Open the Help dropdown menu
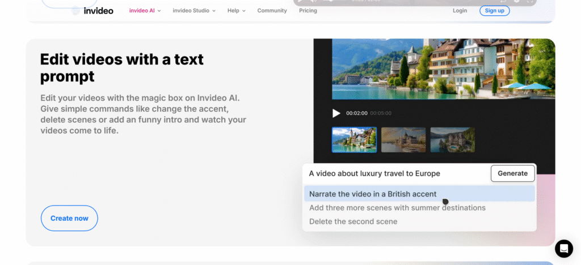This screenshot has height=265, width=581. coord(237,11)
